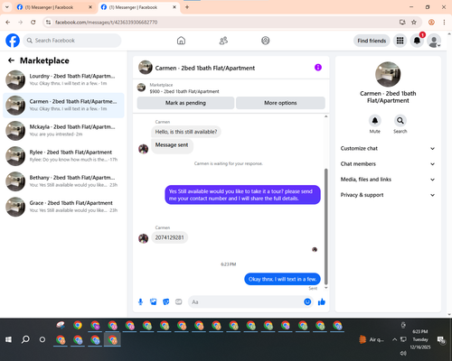Open Windows Start menu
This screenshot has width=452, height=361.
point(8,339)
